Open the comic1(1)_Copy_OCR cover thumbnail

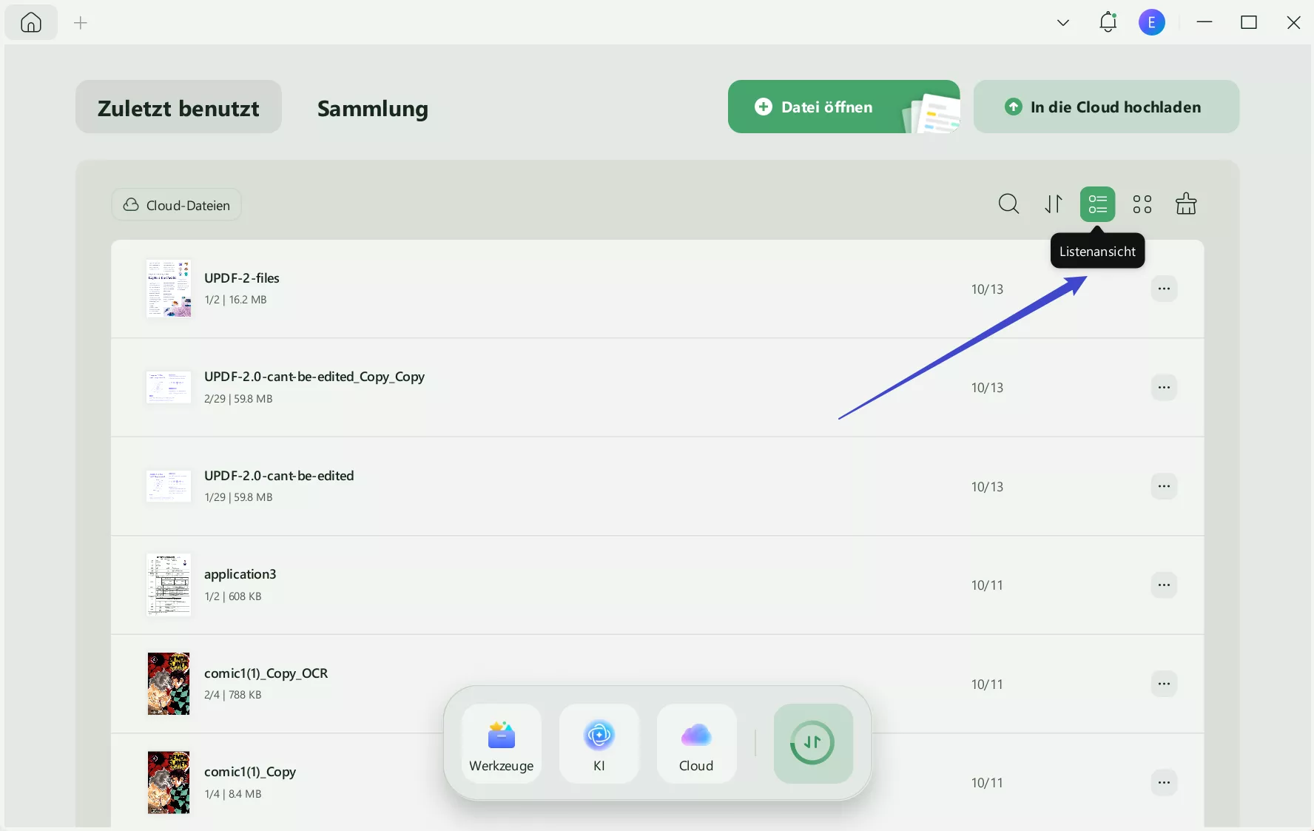pos(169,684)
